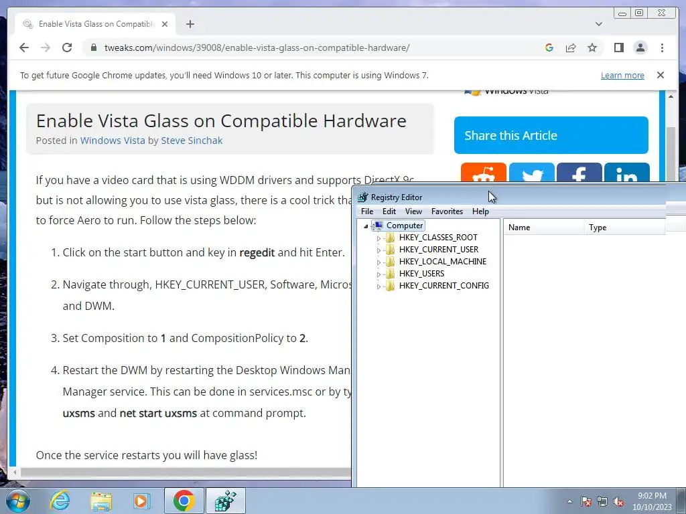Screen dimensions: 686x514
Task: Open the File menu in Registry Editor
Action: coord(367,211)
